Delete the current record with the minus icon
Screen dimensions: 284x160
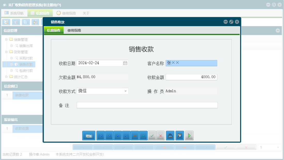(135, 135)
